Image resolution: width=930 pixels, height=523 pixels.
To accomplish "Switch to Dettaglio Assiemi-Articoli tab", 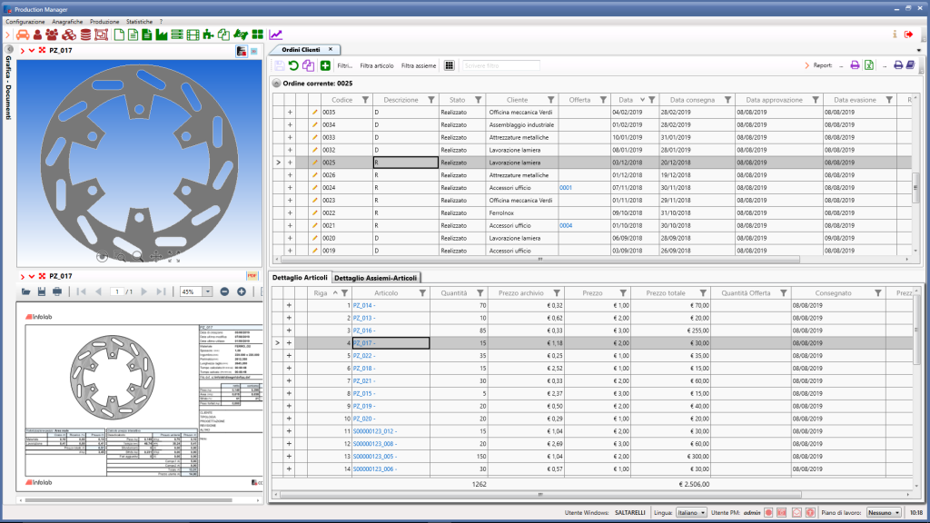I will (x=375, y=278).
